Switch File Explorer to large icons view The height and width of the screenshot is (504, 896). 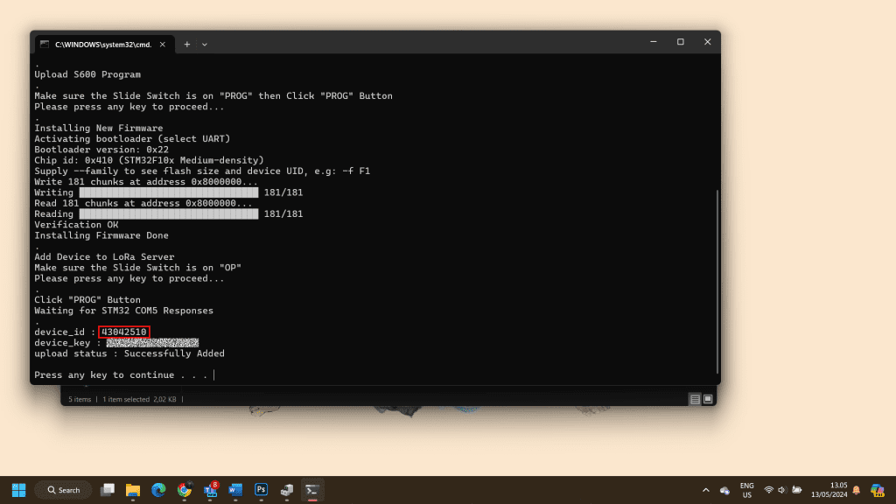pos(708,399)
